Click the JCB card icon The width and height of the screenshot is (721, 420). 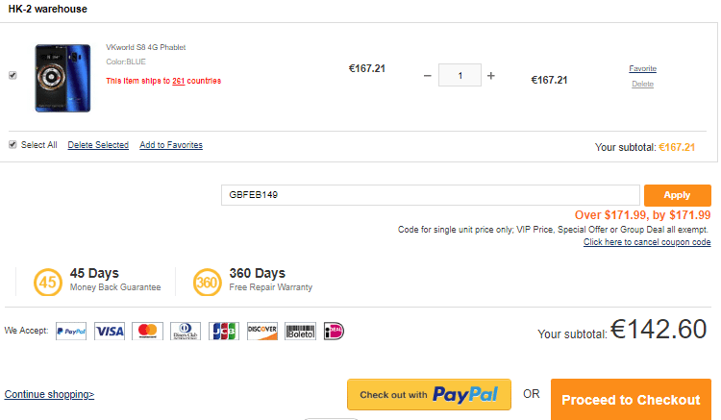(224, 331)
